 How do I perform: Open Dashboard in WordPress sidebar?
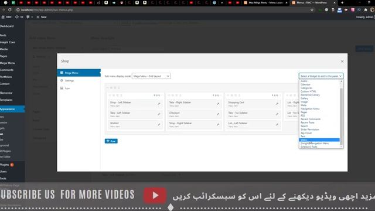6,26
